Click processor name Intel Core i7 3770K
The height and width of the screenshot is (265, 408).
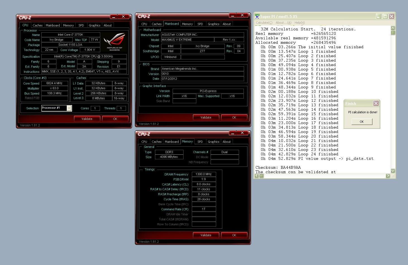[71, 35]
